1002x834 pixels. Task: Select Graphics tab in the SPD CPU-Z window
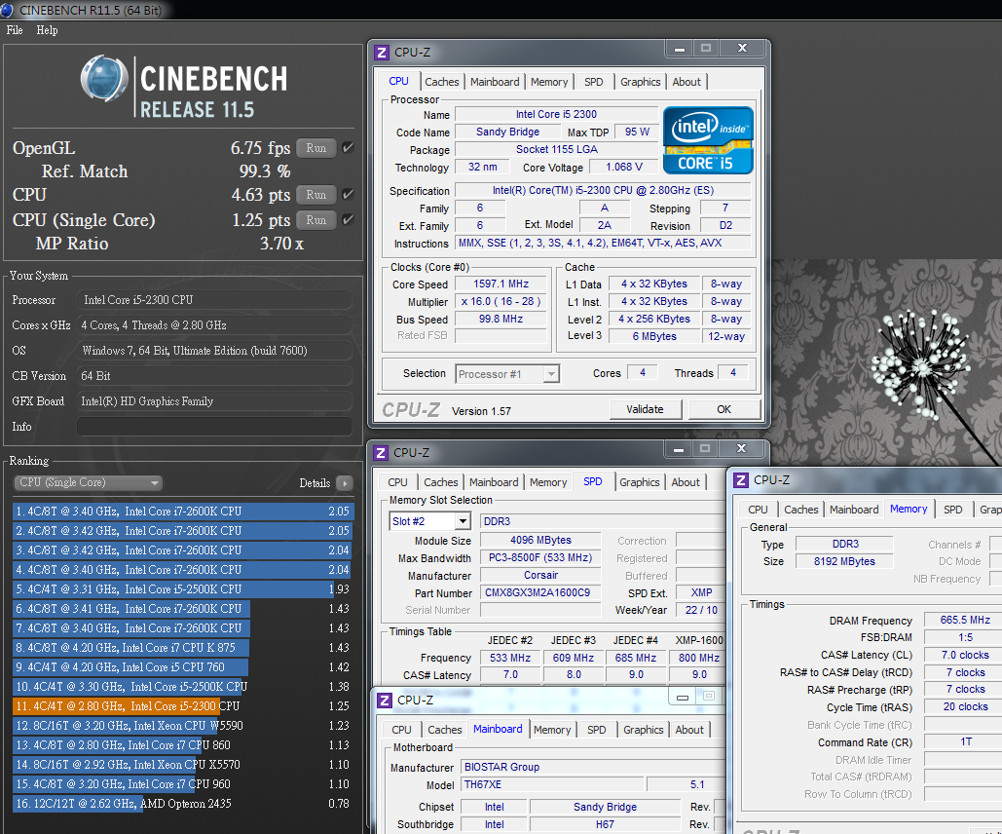coord(639,482)
